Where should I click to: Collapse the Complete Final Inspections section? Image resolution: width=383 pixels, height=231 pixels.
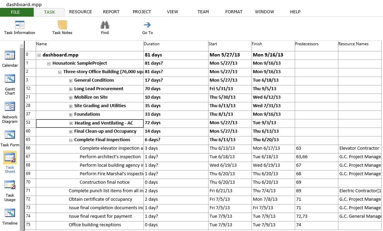pyautogui.click(x=70, y=139)
